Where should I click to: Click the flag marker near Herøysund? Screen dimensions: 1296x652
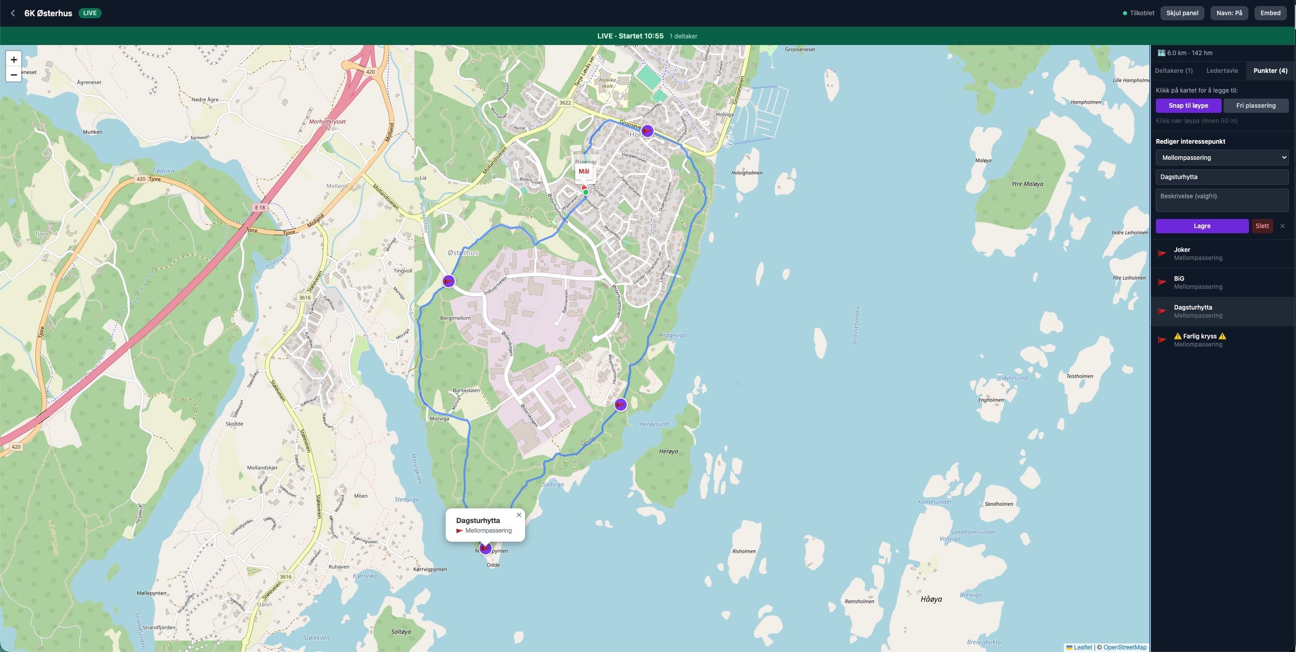click(x=621, y=405)
